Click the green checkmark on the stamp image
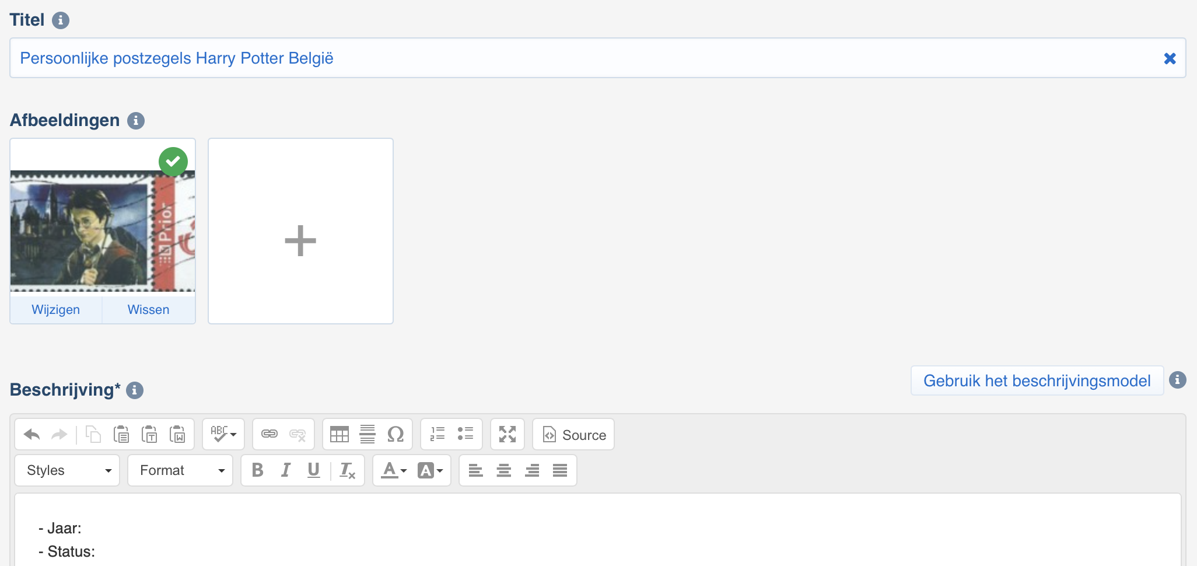The height and width of the screenshot is (566, 1197). [173, 162]
